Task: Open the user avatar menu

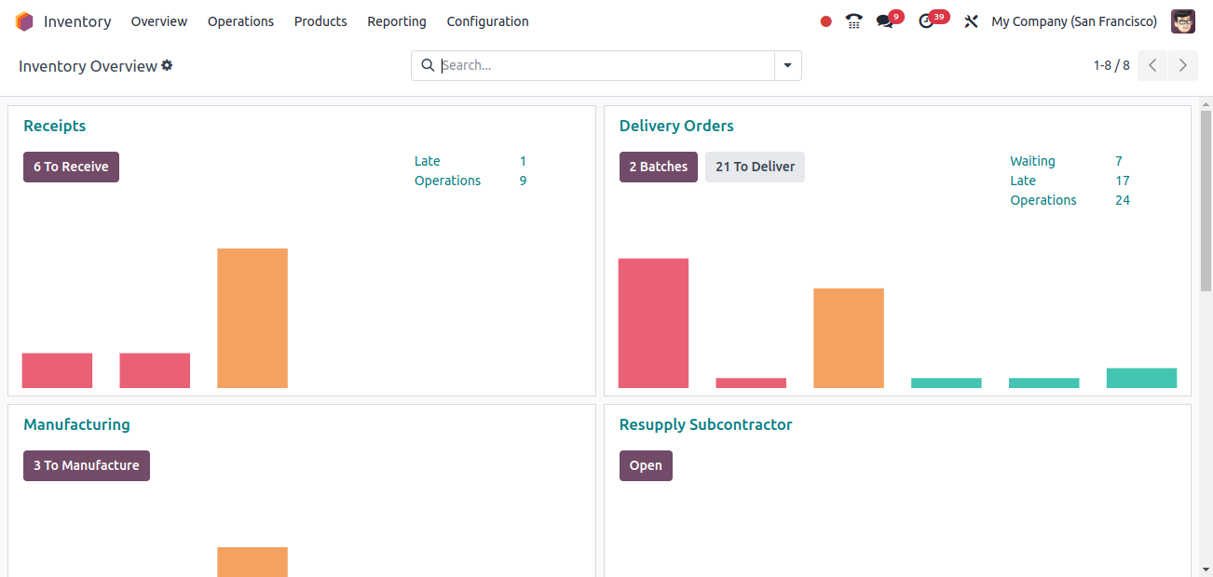Action: click(x=1183, y=21)
